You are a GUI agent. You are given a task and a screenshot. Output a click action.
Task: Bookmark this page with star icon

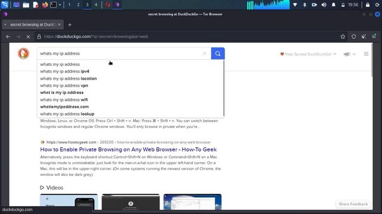tap(343, 37)
